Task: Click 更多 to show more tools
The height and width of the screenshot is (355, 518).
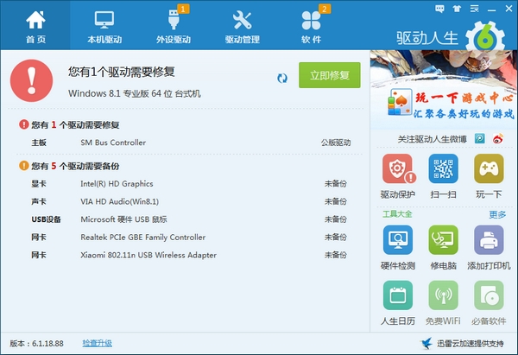Action: (x=497, y=214)
